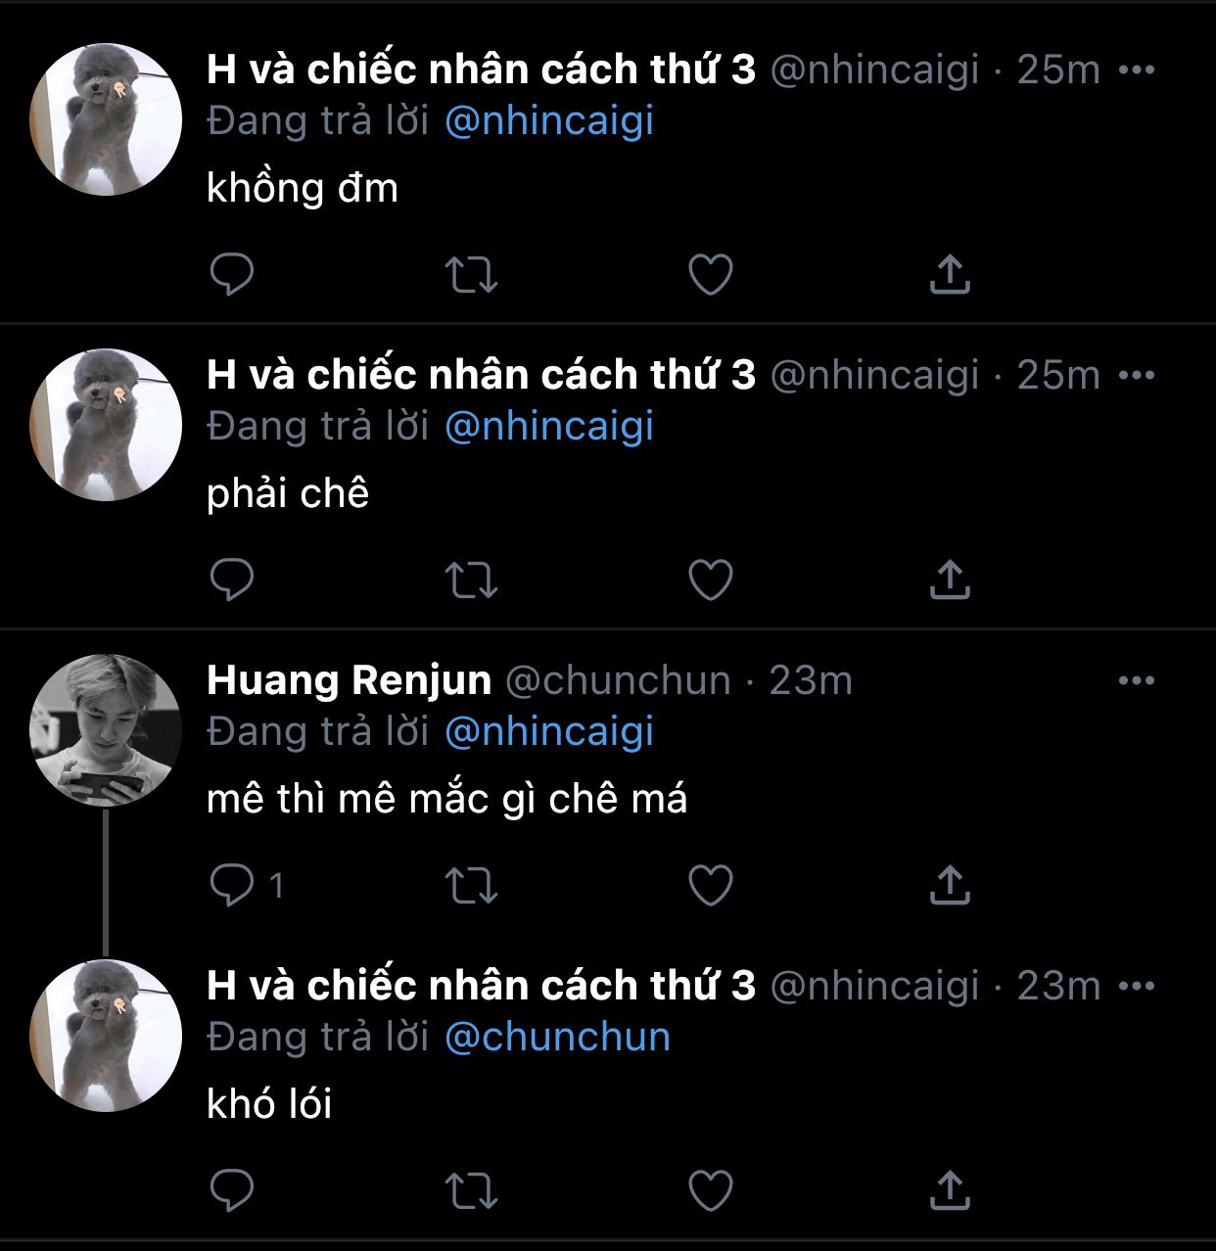
Task: Open more options on Huang Renjun's tweet
Action: click(1136, 680)
